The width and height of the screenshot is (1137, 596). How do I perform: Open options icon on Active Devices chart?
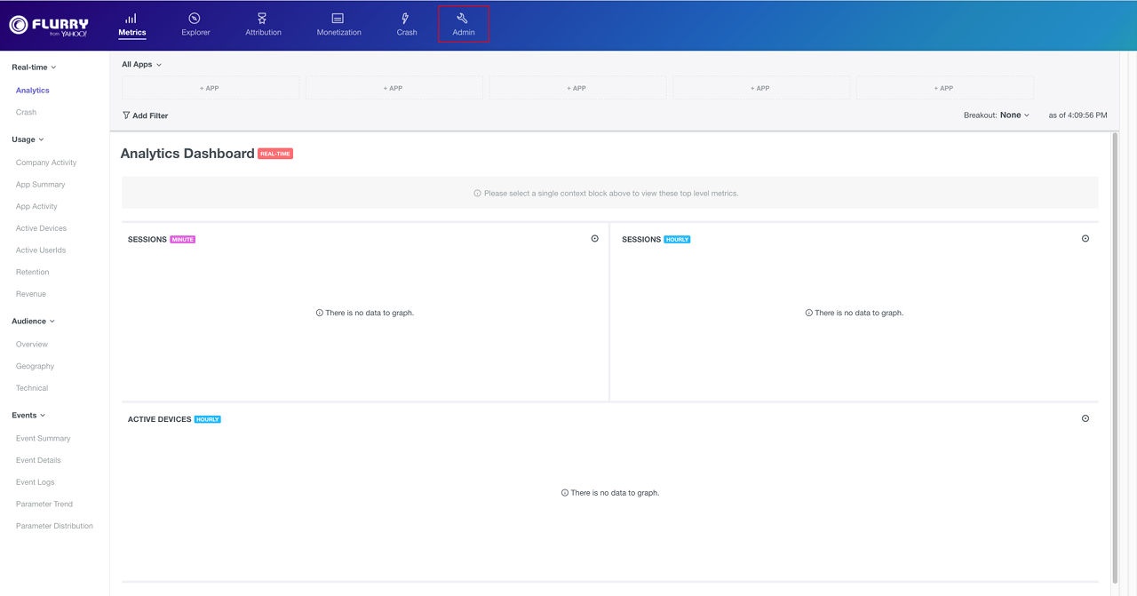pyautogui.click(x=1085, y=418)
